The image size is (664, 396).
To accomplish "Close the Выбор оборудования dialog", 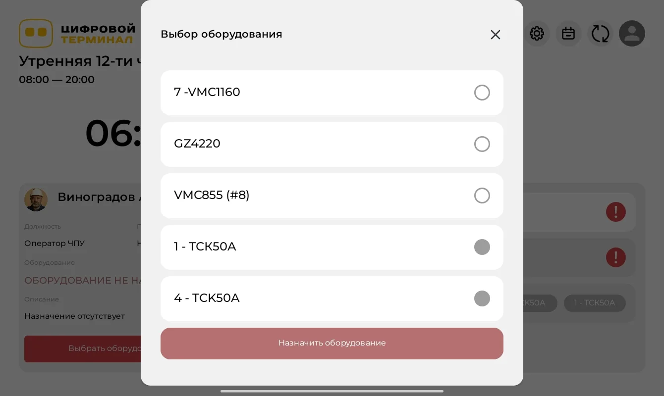I will tap(495, 35).
